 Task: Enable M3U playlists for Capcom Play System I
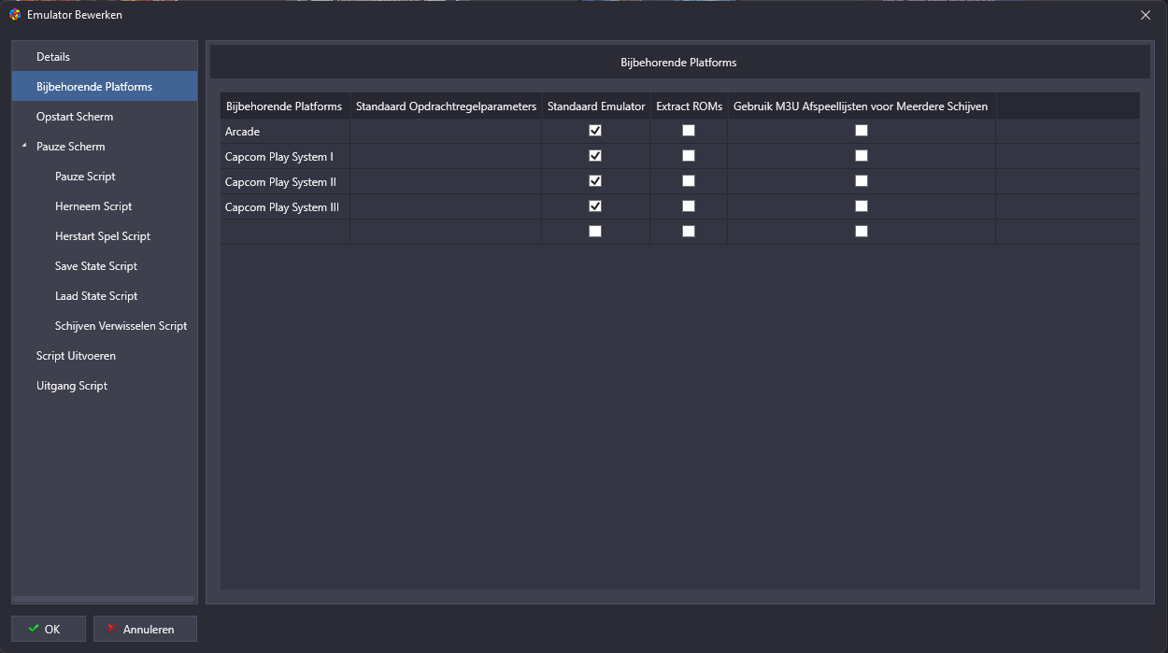point(862,156)
